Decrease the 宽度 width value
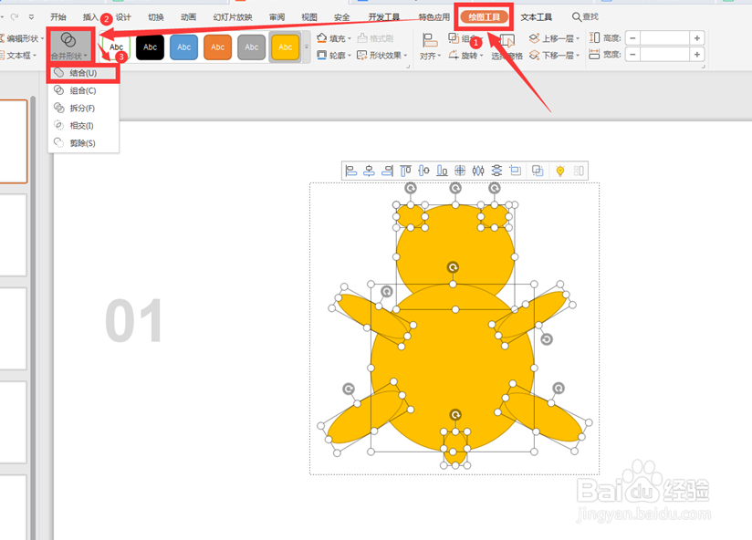Image resolution: width=752 pixels, height=540 pixels. click(633, 55)
